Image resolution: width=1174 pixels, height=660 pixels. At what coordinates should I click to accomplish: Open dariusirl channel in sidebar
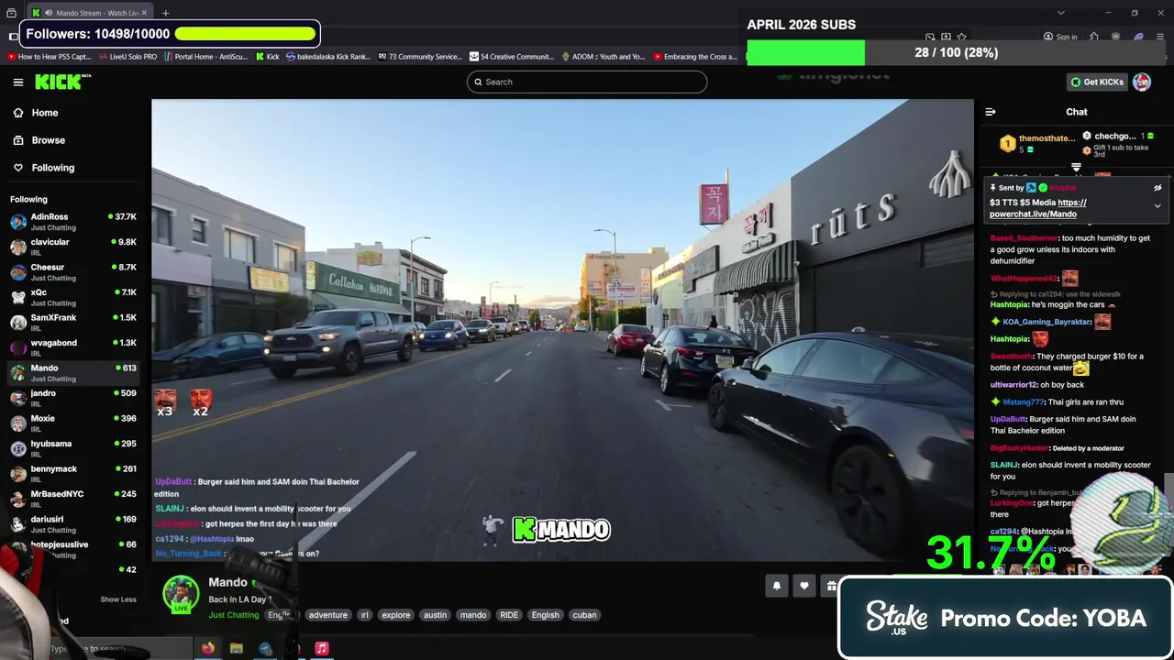click(73, 524)
